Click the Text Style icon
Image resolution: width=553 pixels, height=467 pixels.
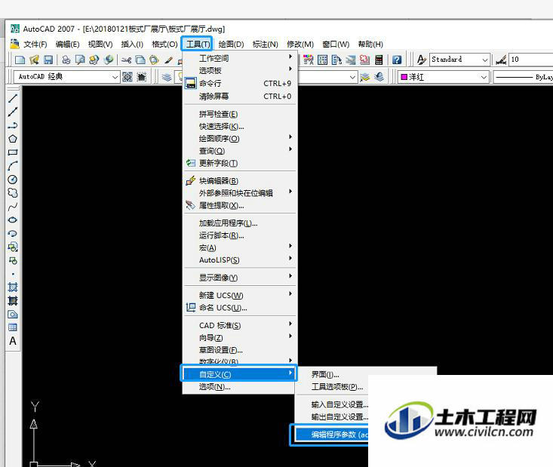(421, 60)
